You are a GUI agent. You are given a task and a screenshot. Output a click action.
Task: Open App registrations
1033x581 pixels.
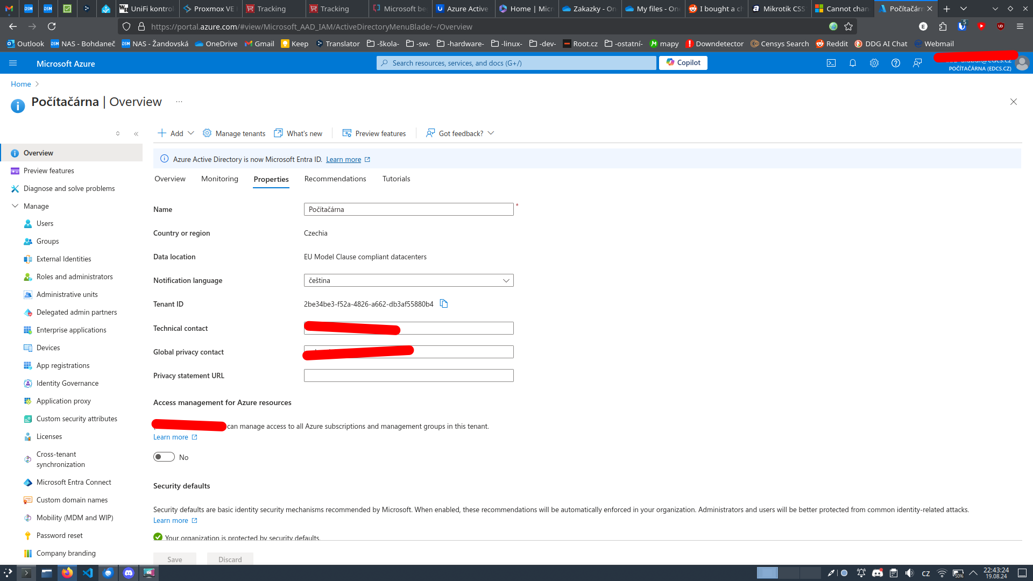click(63, 366)
